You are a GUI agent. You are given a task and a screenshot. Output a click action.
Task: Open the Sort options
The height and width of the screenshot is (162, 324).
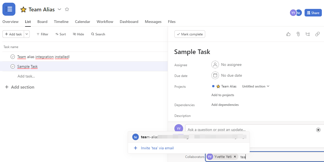pyautogui.click(x=60, y=34)
